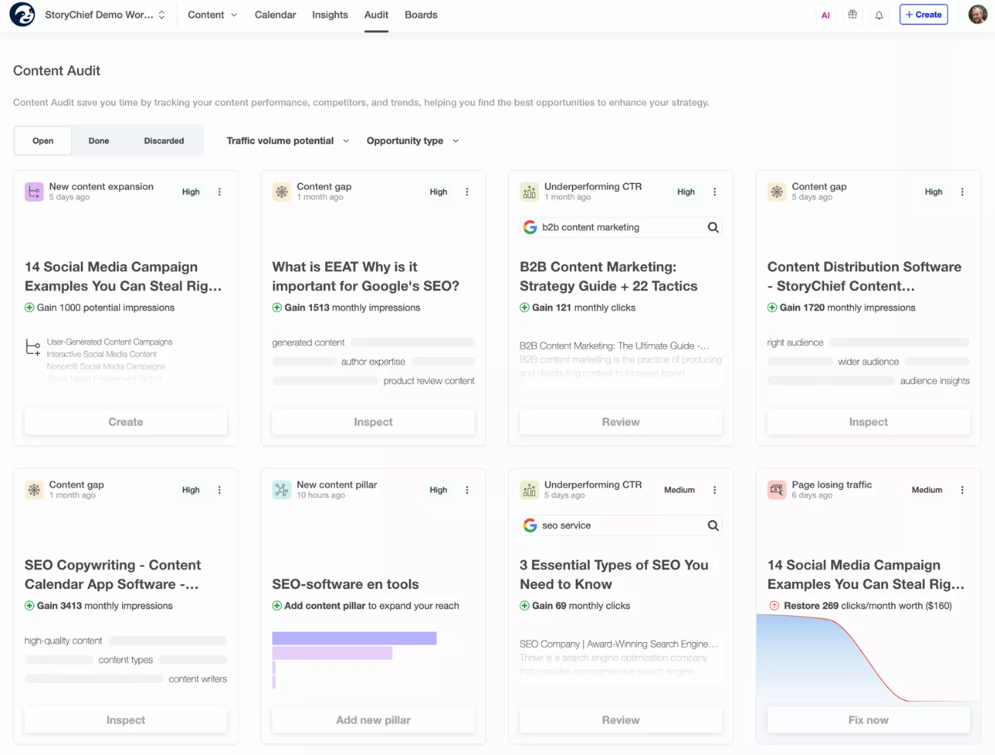Switch to the Discarded filter

coord(164,141)
